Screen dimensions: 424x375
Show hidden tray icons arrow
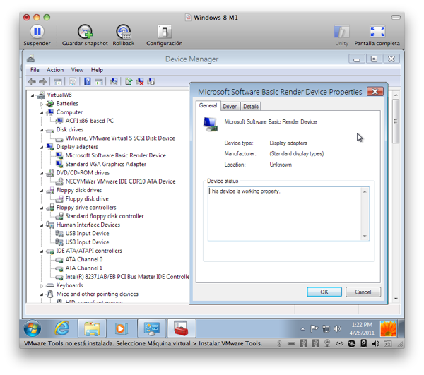click(302, 329)
